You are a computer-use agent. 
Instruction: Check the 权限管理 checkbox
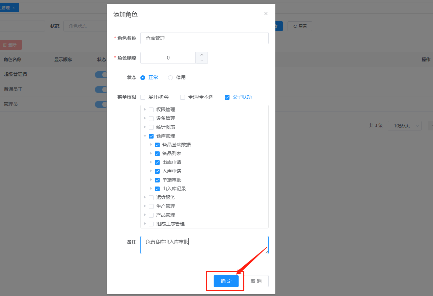tap(151, 110)
